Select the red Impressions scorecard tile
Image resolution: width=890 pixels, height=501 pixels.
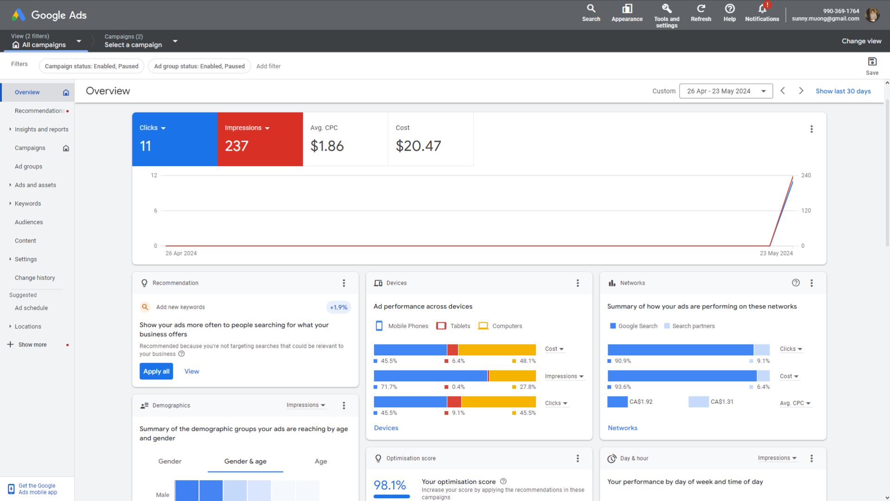(260, 139)
